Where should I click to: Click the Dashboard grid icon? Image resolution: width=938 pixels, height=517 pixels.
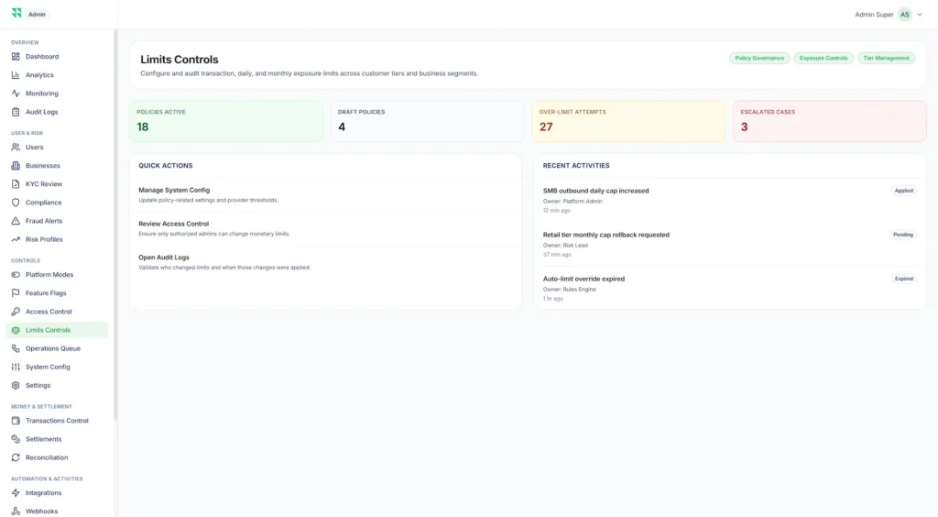[16, 56]
